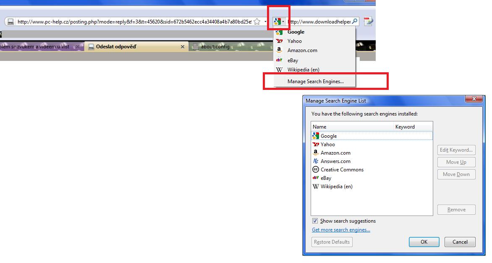This screenshot has width=492, height=263.
Task: Click the Move Down button
Action: click(456, 174)
